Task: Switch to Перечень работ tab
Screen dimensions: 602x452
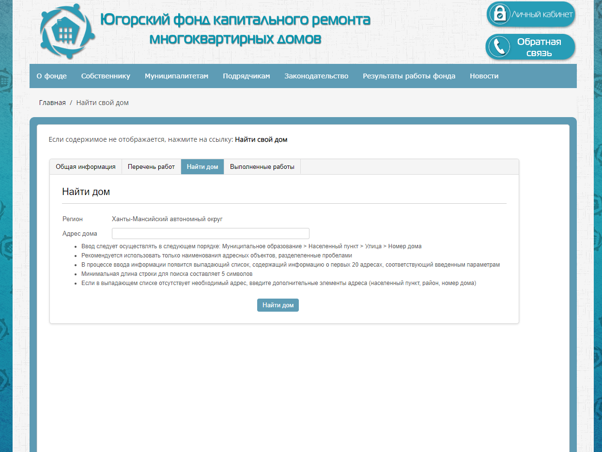Action: 151,166
